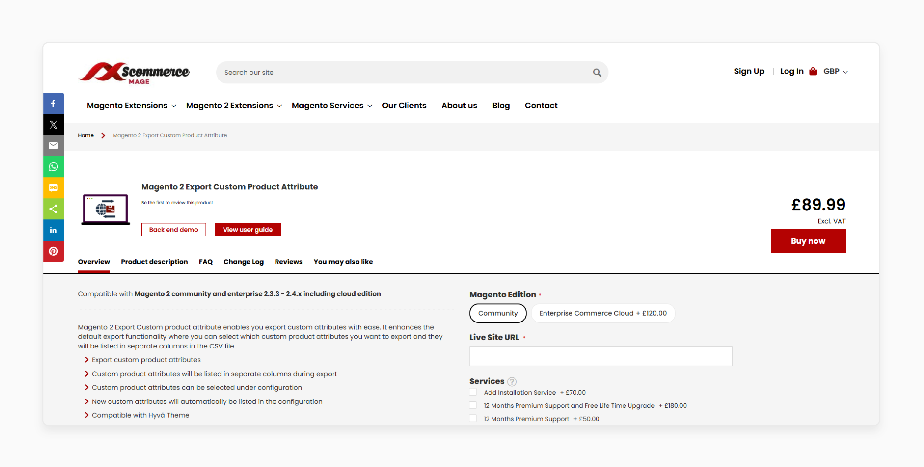The width and height of the screenshot is (924, 467).
Task: Choose Enterprise Commerce Cloud edition
Action: pyautogui.click(x=603, y=313)
